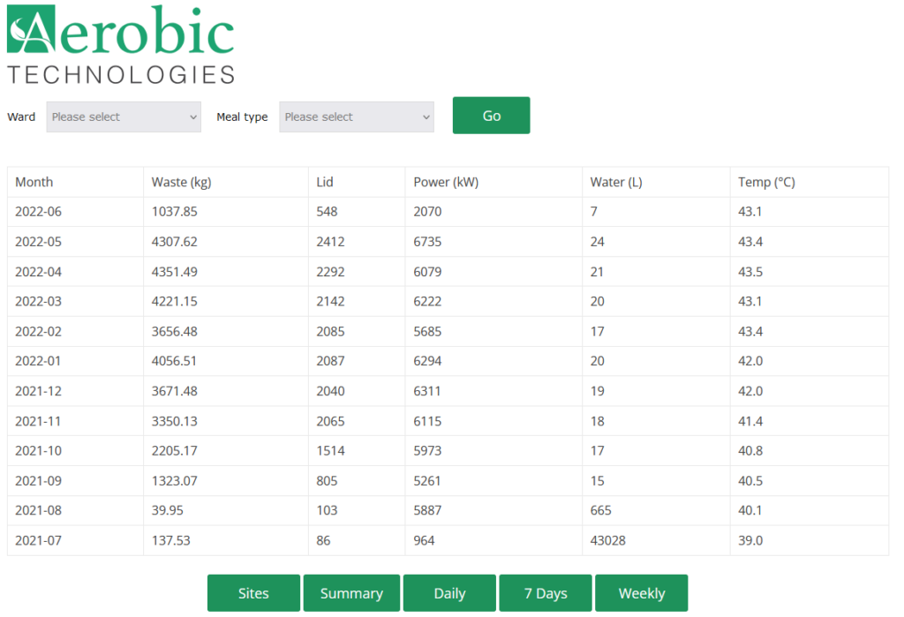The image size is (904, 617).
Task: Click the green Go button
Action: [491, 116]
